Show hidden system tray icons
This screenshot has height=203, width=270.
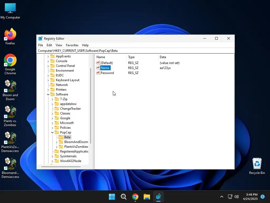(x=222, y=197)
